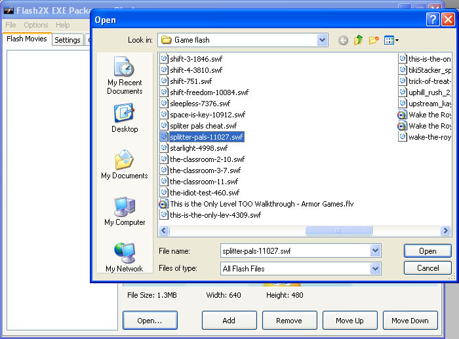Screen dimensions: 459x339
Task: Click Open button in the dialog
Action: click(428, 251)
